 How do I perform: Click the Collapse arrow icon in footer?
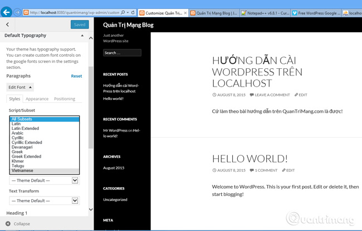pyautogui.click(x=8, y=224)
